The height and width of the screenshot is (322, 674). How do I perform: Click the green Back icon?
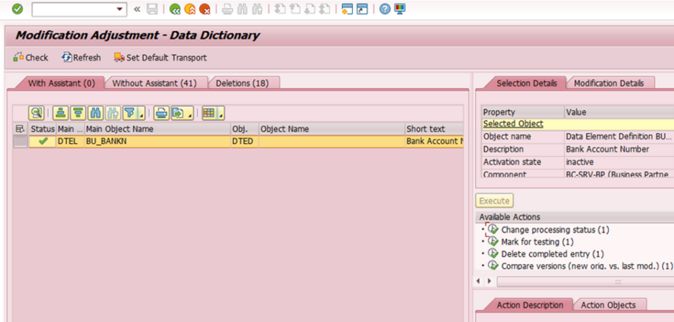pos(174,9)
